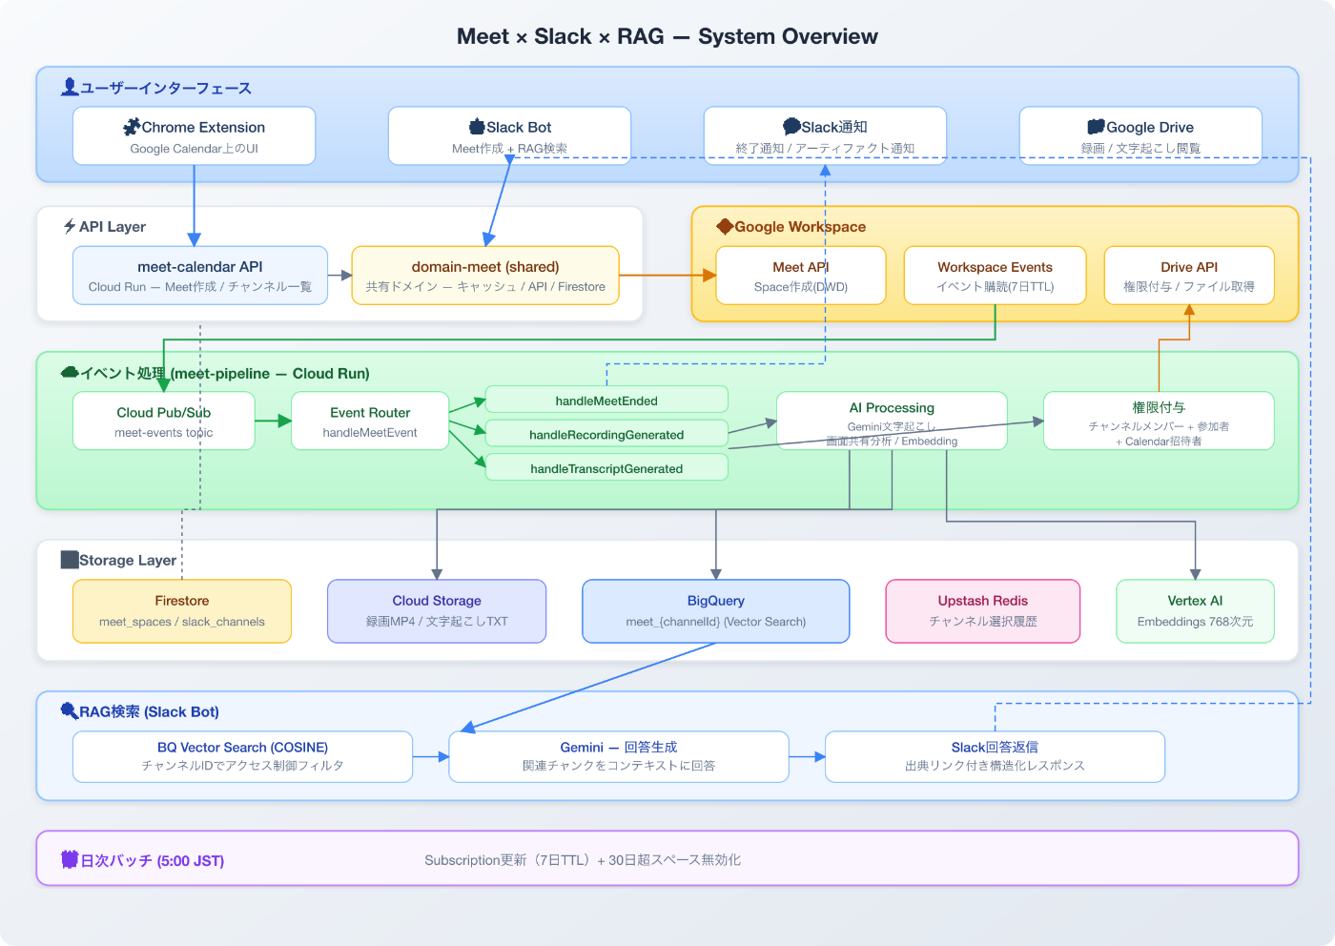Click the puzzle icon on Chrome Extension
Screen dimensions: 1335x946
point(132,127)
